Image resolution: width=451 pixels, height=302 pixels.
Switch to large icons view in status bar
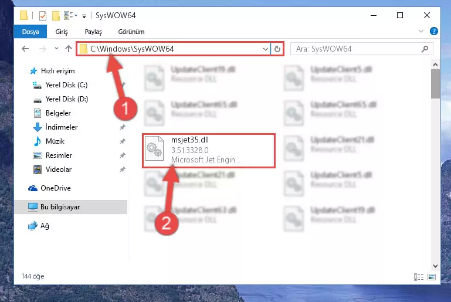[x=432, y=277]
